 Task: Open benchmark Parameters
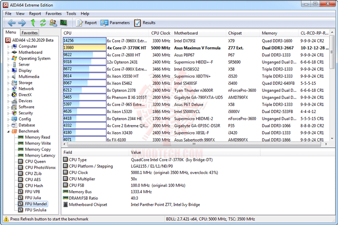click(x=115, y=22)
